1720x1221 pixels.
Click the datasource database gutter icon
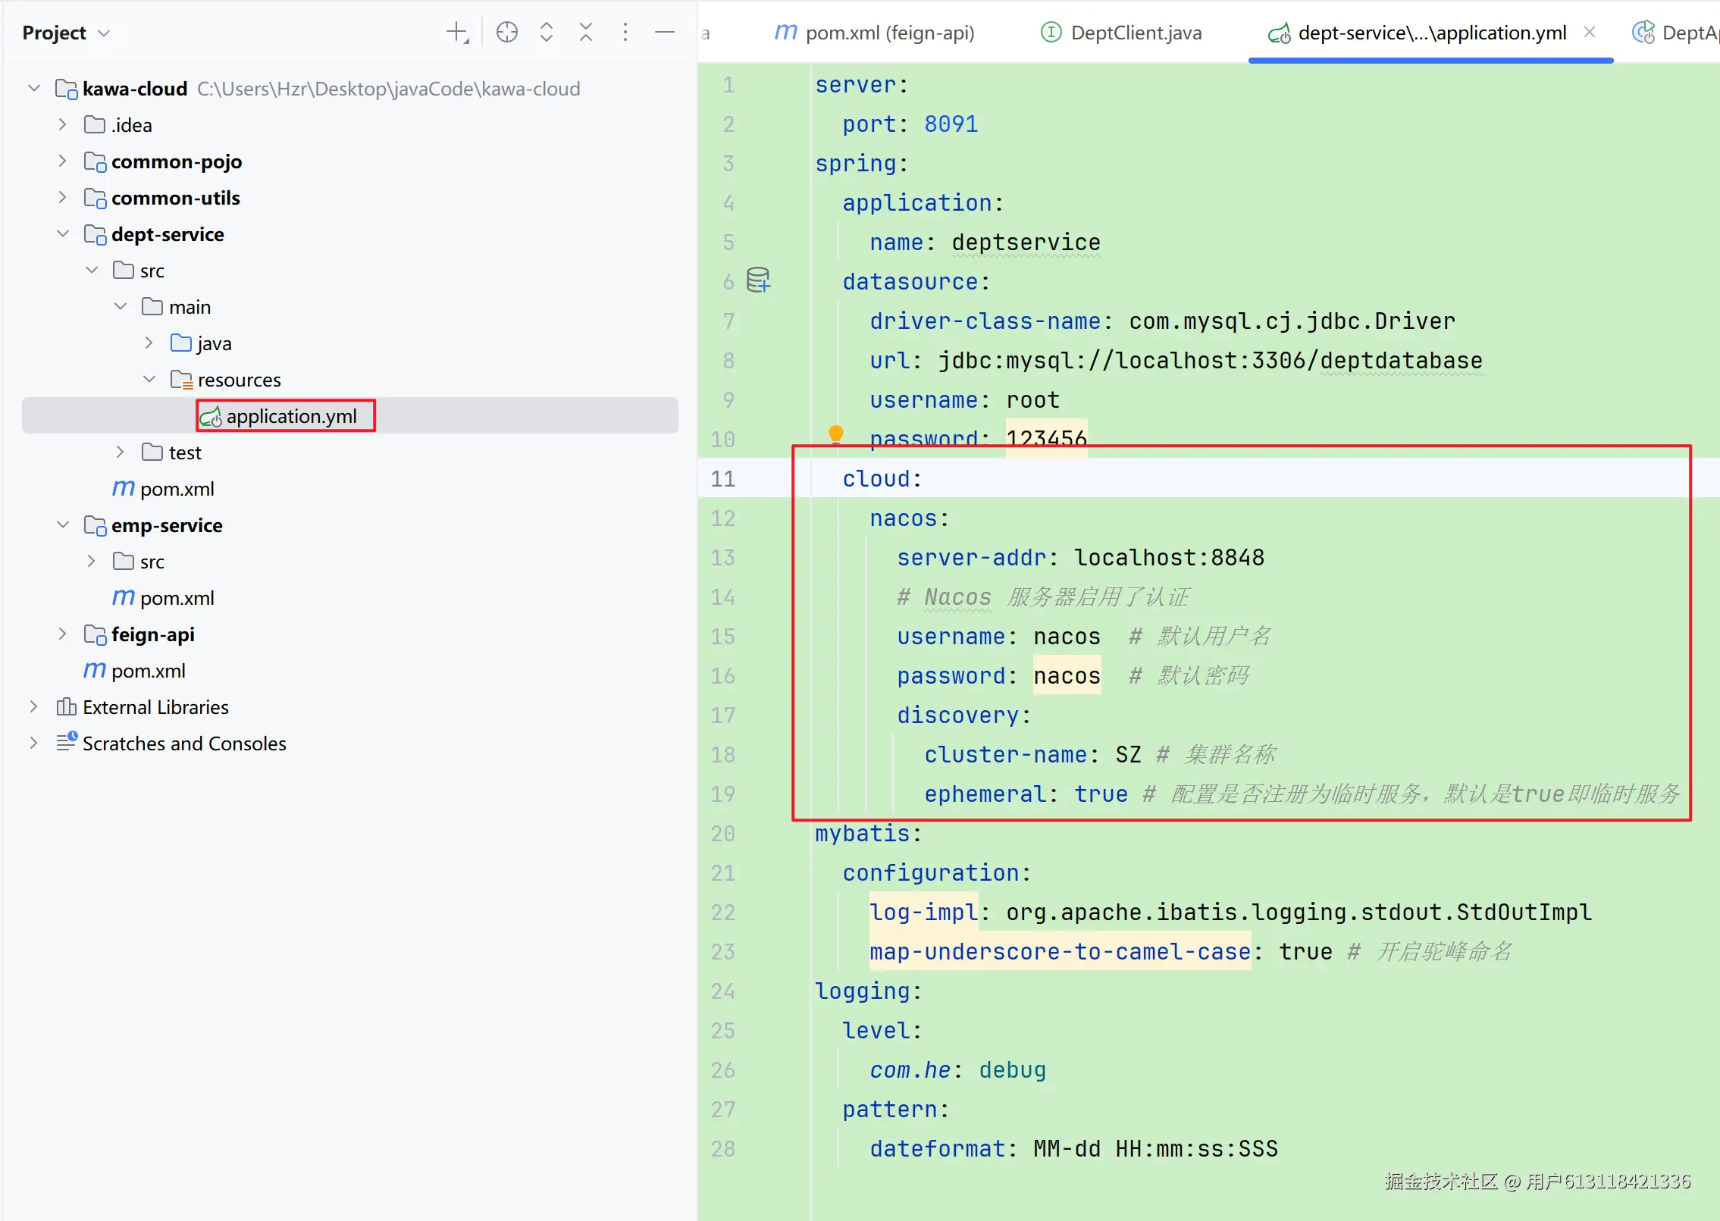(x=758, y=280)
